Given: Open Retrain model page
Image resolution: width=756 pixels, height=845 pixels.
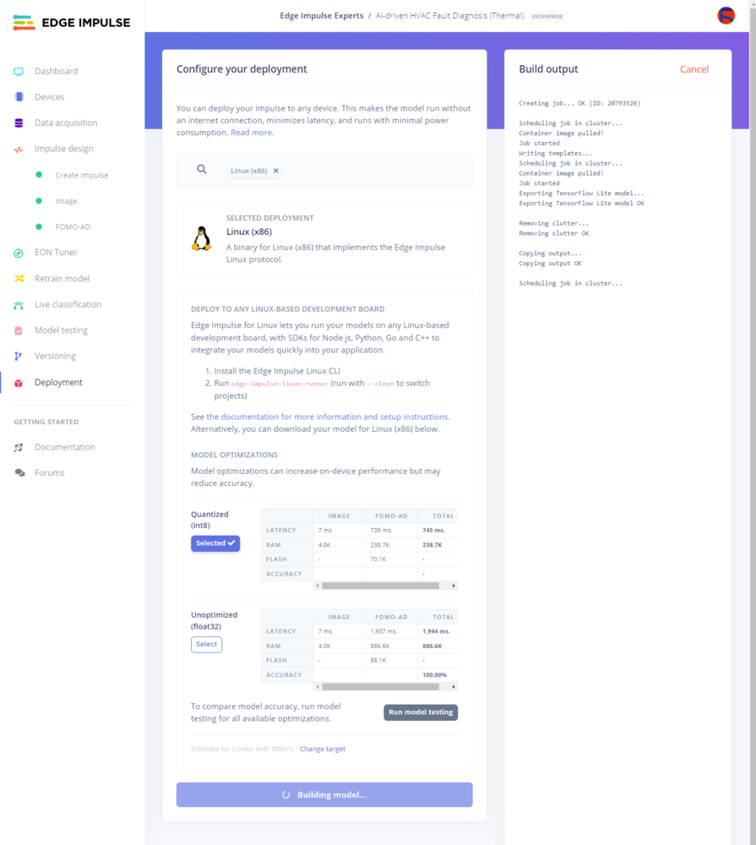Looking at the screenshot, I should [x=62, y=279].
